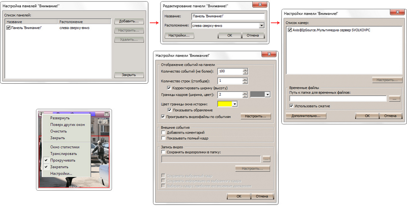Viewport: 407px width, 207px height.
Task: Close the camera list settings window with X
Action: pos(398,12)
